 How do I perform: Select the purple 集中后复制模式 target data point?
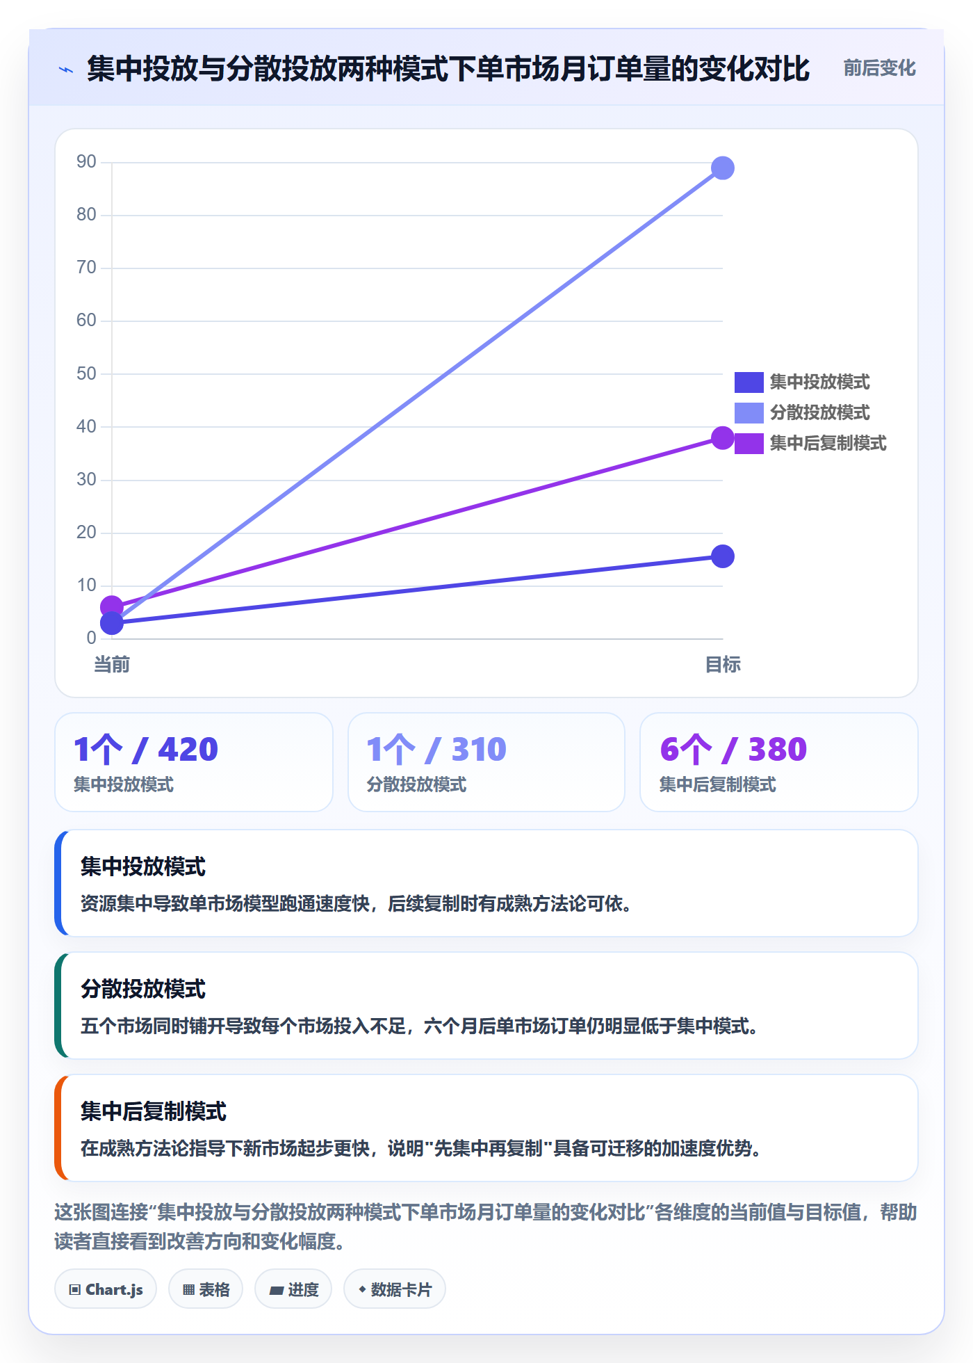(x=723, y=438)
